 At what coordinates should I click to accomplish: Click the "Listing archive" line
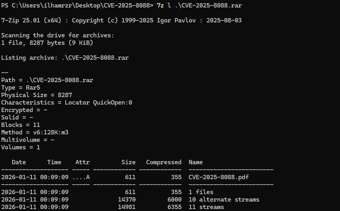click(65, 58)
